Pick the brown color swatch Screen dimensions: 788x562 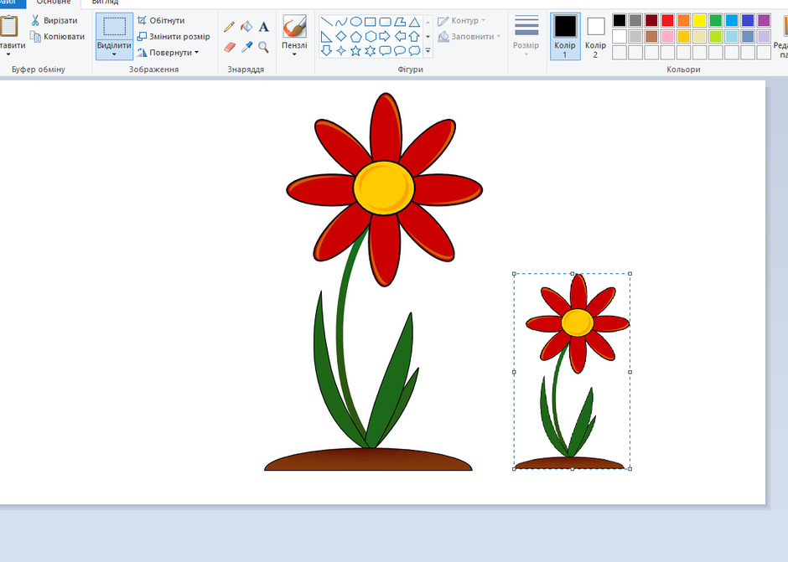(651, 37)
